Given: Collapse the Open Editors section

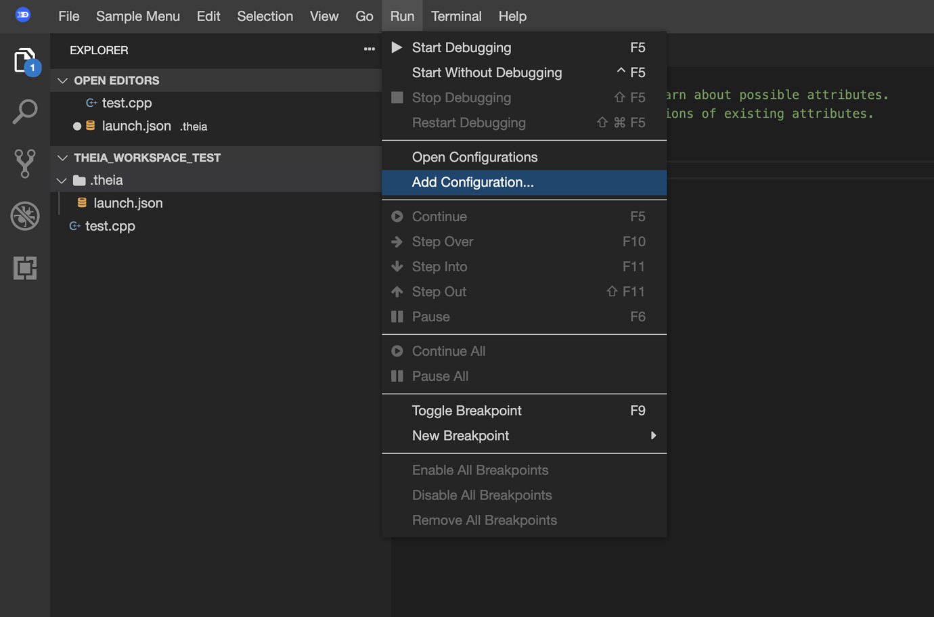Looking at the screenshot, I should pos(62,80).
